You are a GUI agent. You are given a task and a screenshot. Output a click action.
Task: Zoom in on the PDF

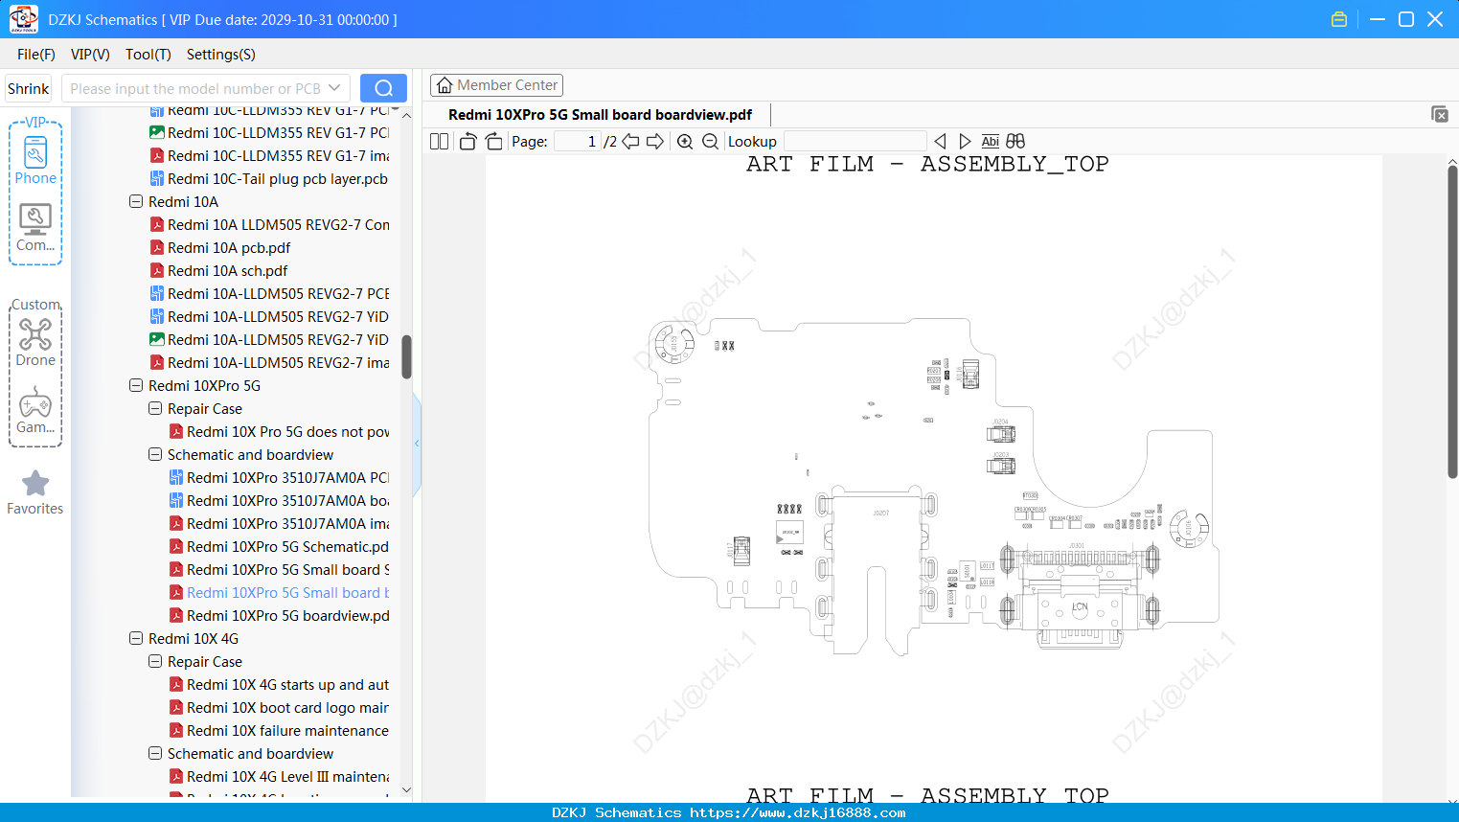tap(685, 142)
